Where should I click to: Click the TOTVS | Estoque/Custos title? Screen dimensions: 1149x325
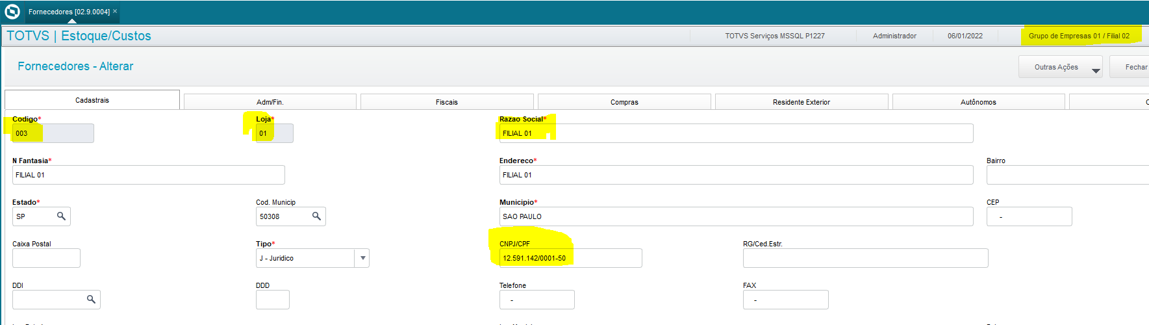click(x=79, y=36)
